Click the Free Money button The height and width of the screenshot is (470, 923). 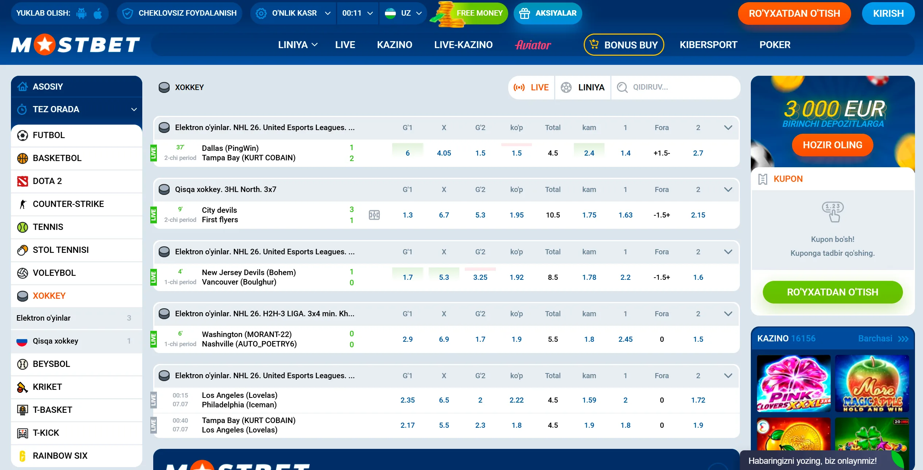(x=469, y=13)
